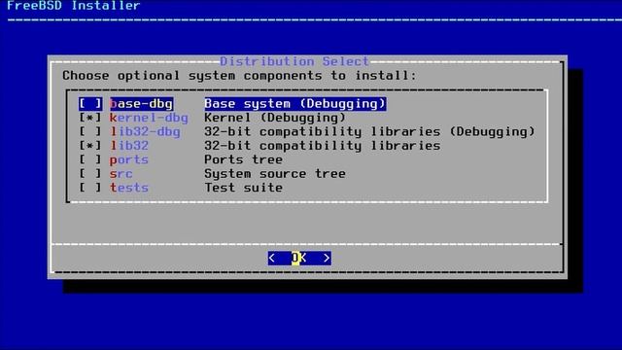Click the 'System source tree' description
The width and height of the screenshot is (622, 350).
275,174
